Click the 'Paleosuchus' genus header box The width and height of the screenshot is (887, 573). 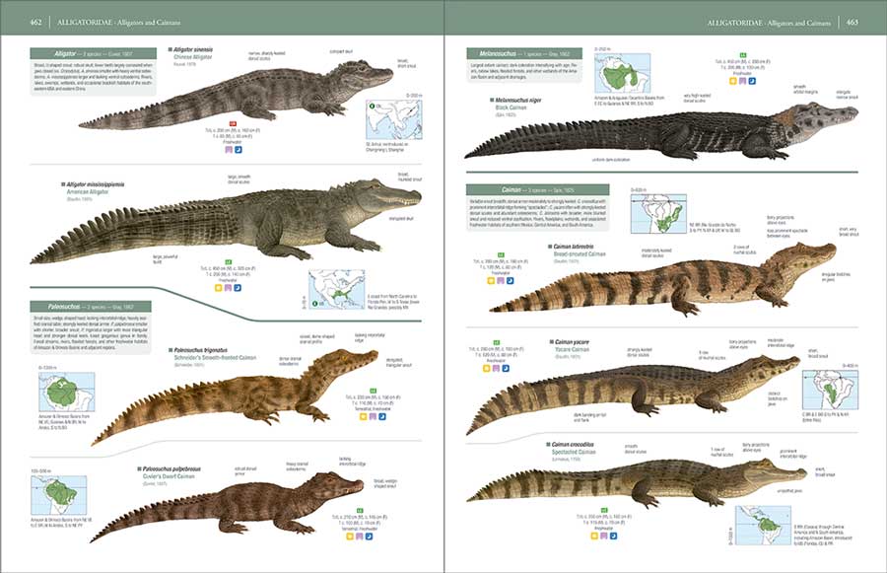click(x=91, y=307)
